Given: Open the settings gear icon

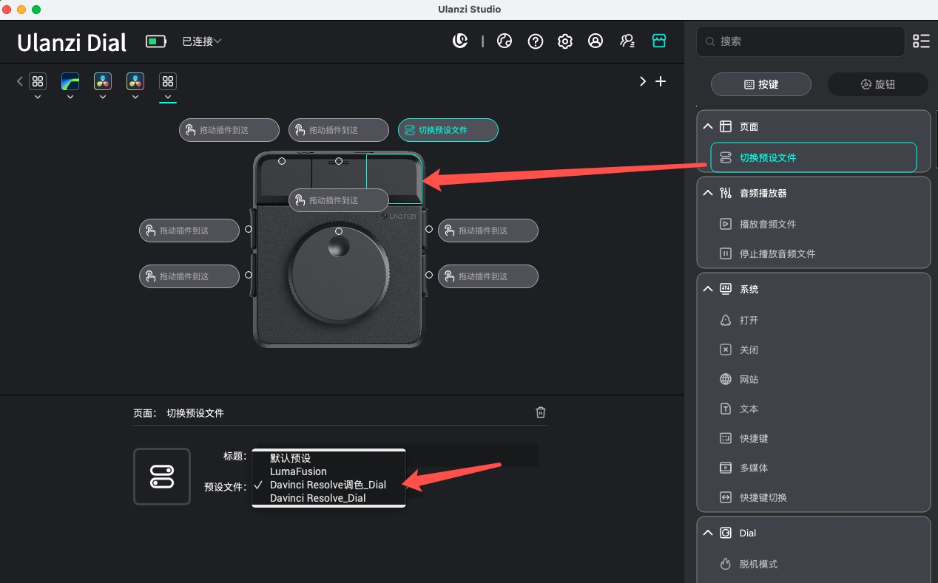Looking at the screenshot, I should (565, 41).
